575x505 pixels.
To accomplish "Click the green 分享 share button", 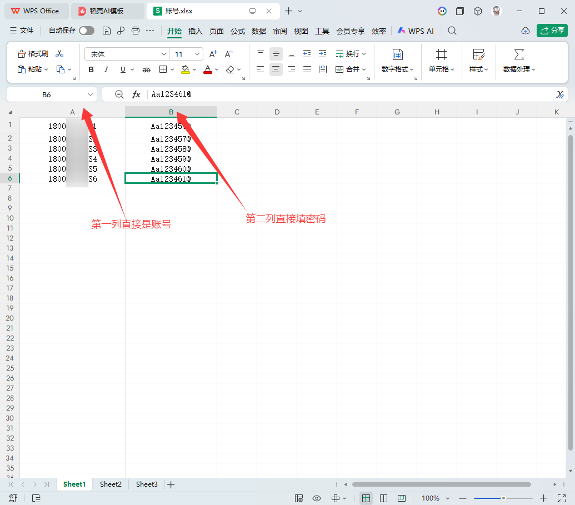I will (x=552, y=31).
